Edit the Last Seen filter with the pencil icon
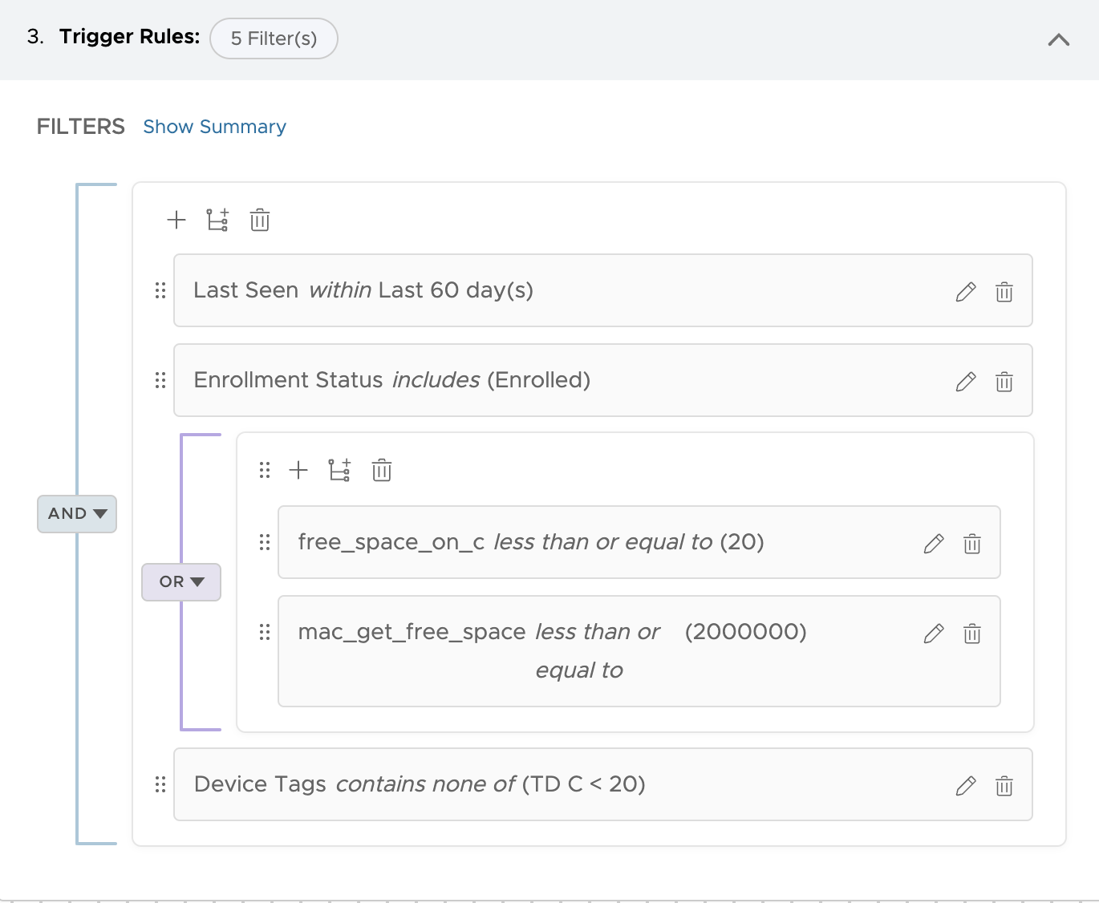This screenshot has width=1099, height=903. (965, 292)
